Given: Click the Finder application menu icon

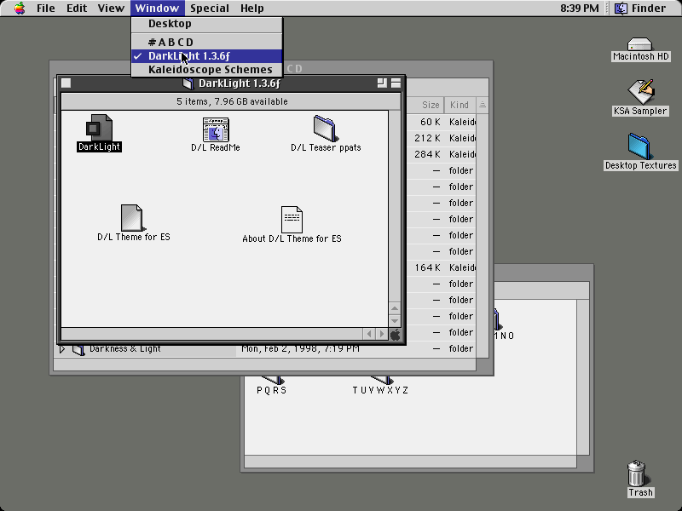Looking at the screenshot, I should coord(621,9).
